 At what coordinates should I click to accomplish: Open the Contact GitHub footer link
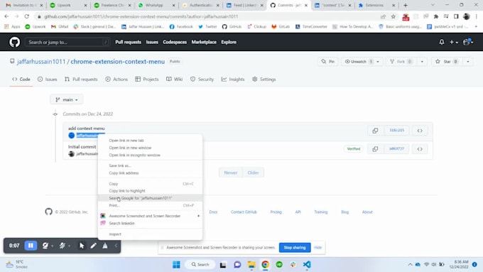244,212
